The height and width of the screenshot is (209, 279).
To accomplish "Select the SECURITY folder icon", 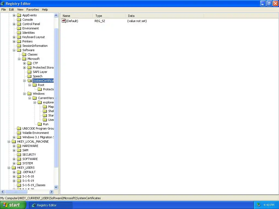I will (x=19, y=155).
